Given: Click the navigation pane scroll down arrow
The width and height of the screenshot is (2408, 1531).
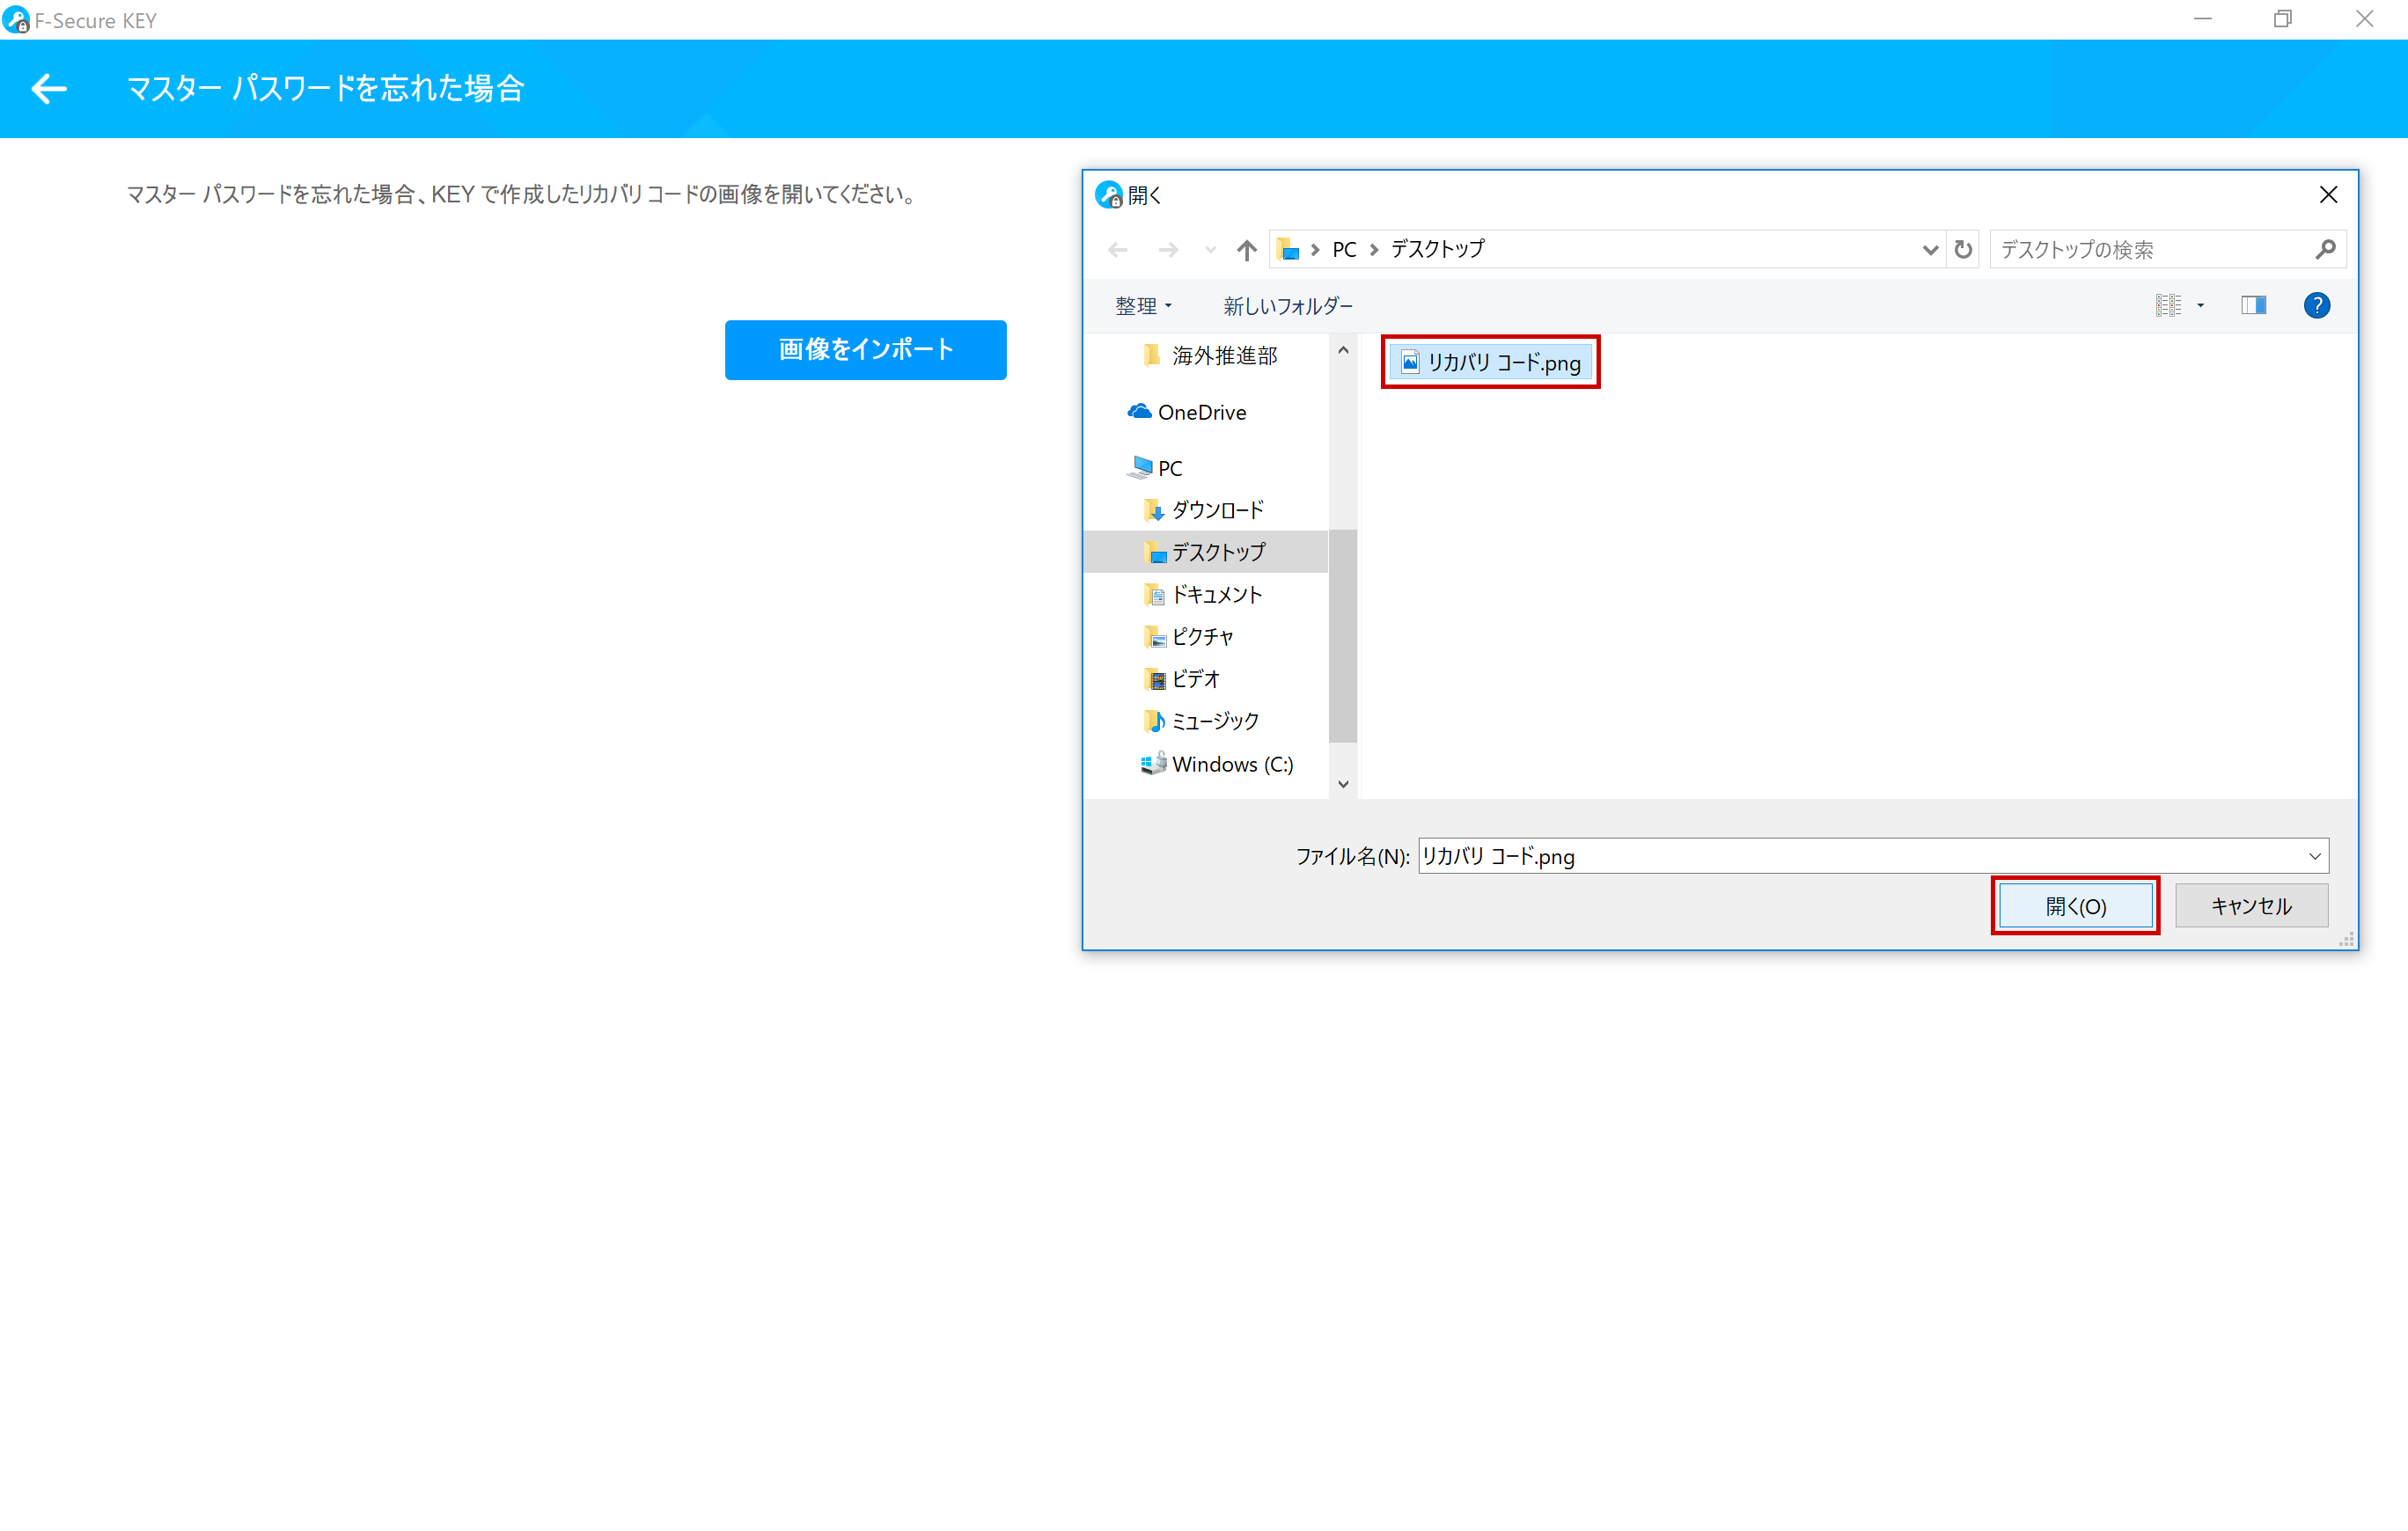Looking at the screenshot, I should [1343, 784].
